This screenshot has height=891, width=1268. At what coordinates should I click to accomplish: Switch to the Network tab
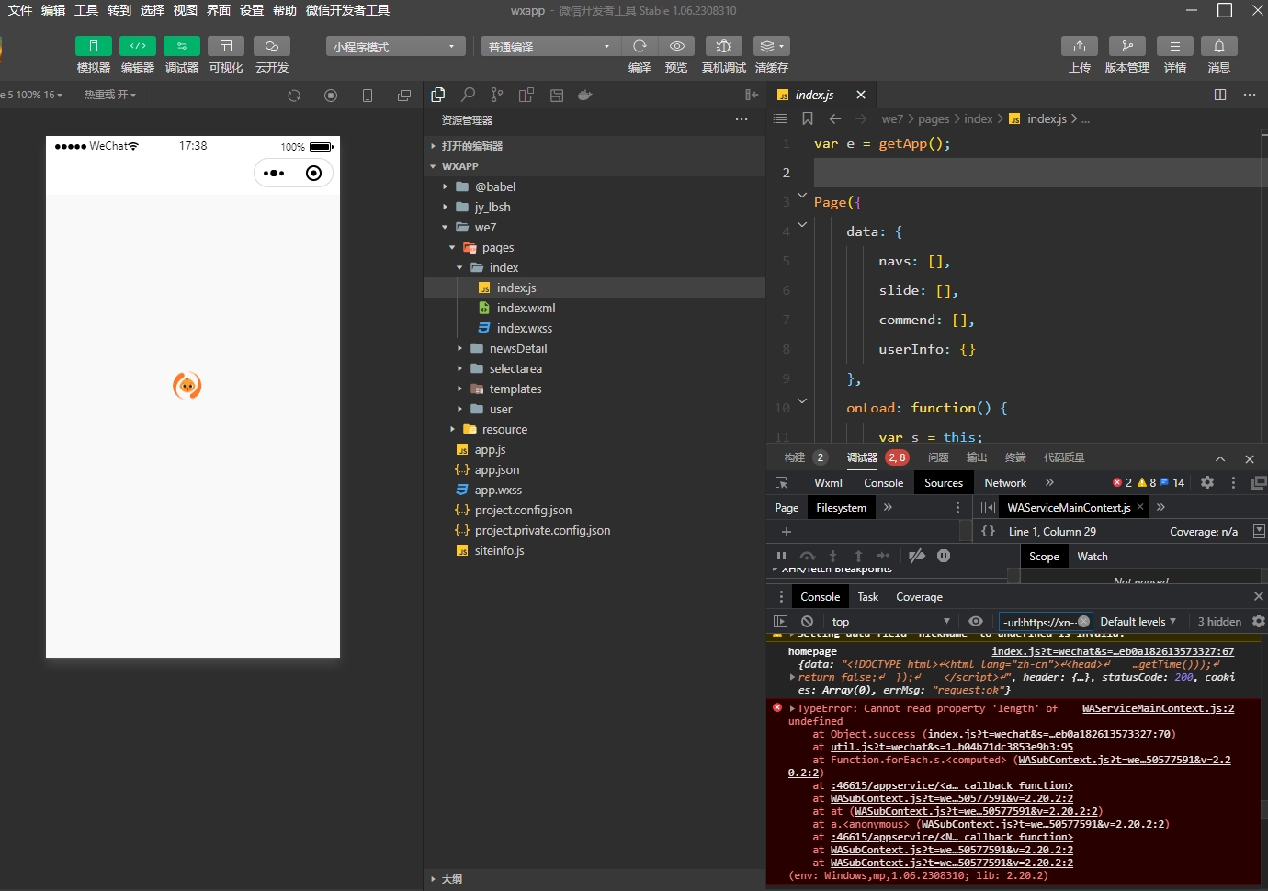coord(1004,483)
